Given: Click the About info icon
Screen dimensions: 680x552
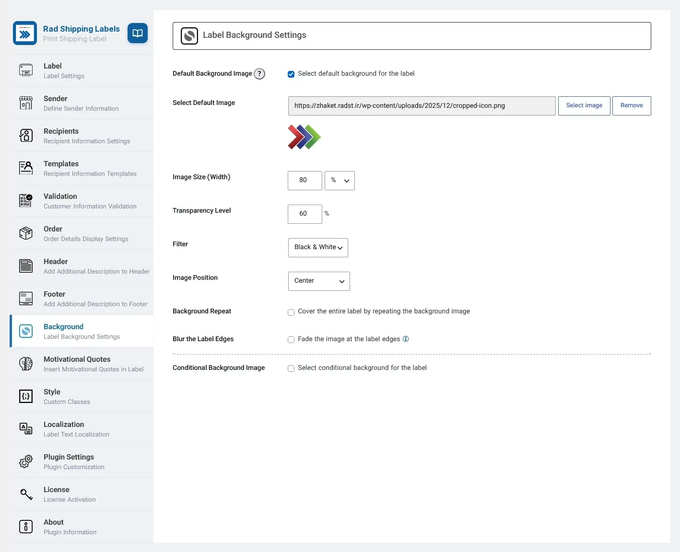Looking at the screenshot, I should [x=26, y=527].
